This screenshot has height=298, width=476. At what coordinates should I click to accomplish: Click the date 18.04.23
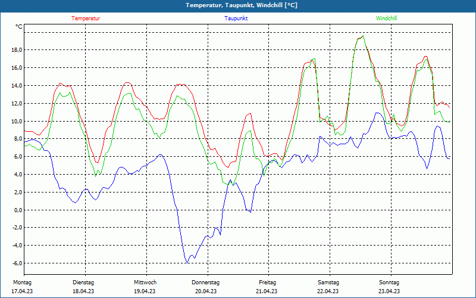[x=83, y=291]
